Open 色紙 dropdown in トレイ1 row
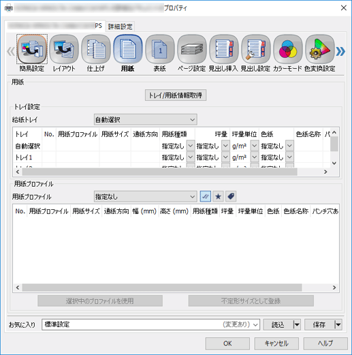Image resolution: width=352 pixels, height=355 pixels. tap(289, 157)
